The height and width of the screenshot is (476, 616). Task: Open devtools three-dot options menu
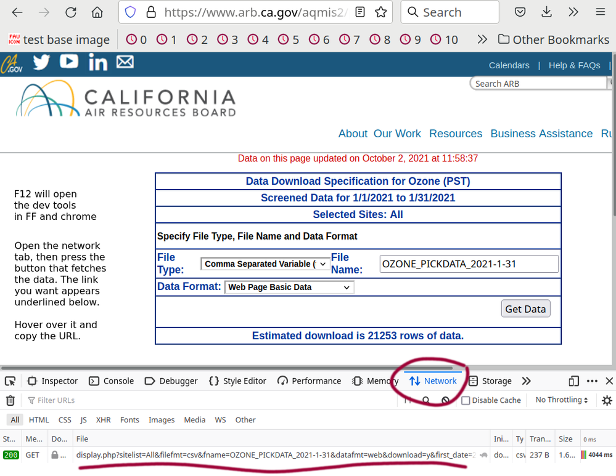pos(592,381)
